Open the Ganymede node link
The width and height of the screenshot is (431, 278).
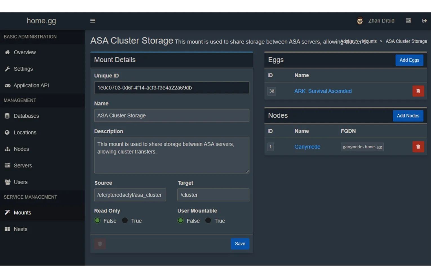pyautogui.click(x=307, y=147)
